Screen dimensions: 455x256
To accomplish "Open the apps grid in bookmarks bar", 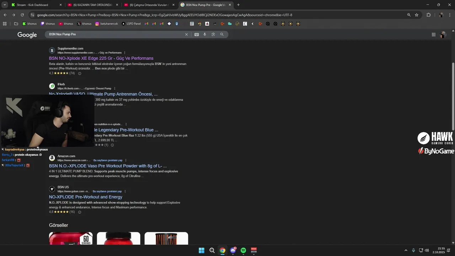I will (x=5, y=24).
